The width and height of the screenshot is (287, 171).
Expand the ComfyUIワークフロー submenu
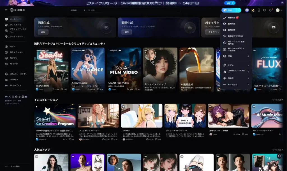click(249, 72)
